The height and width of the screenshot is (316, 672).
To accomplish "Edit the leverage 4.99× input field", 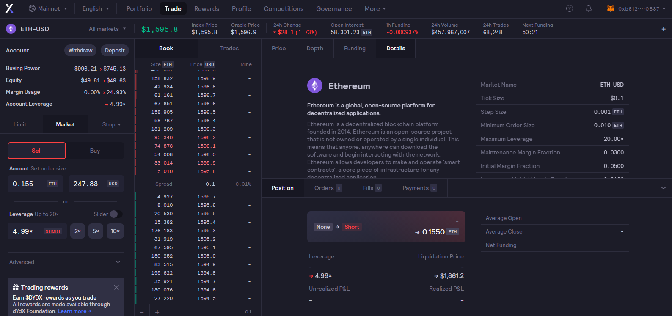I will 37,231.
